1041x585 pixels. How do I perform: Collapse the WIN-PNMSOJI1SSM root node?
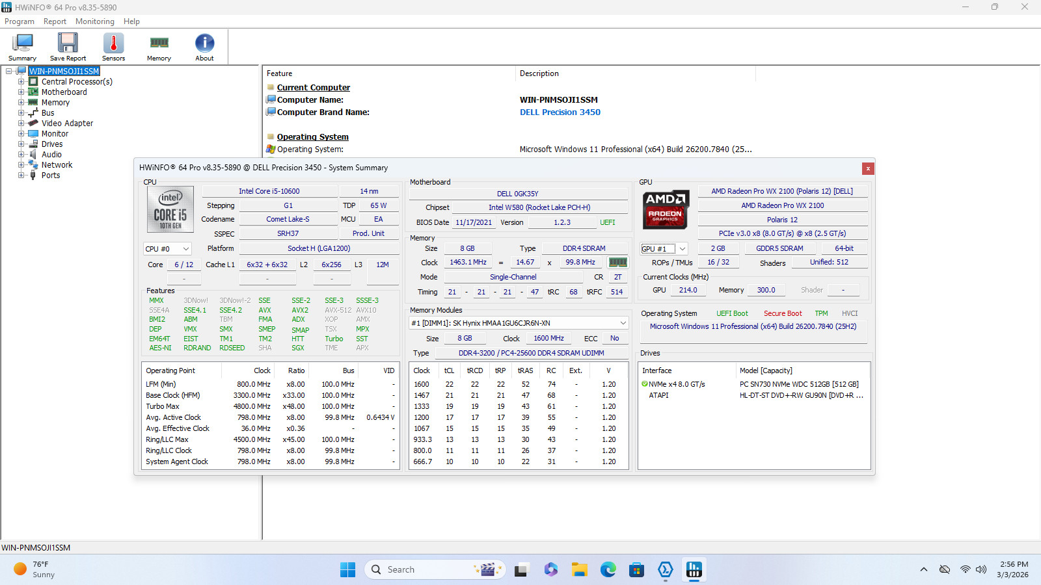click(8, 71)
